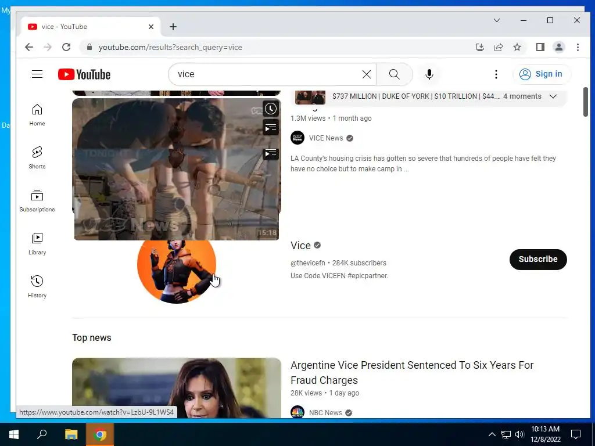Click the '1.3M views' text
Screen dimensions: 595x446
[308, 118]
